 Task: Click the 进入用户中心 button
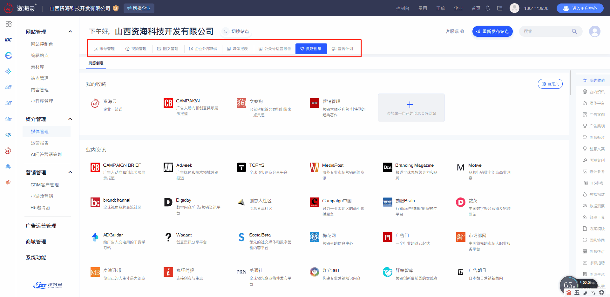coord(580,8)
